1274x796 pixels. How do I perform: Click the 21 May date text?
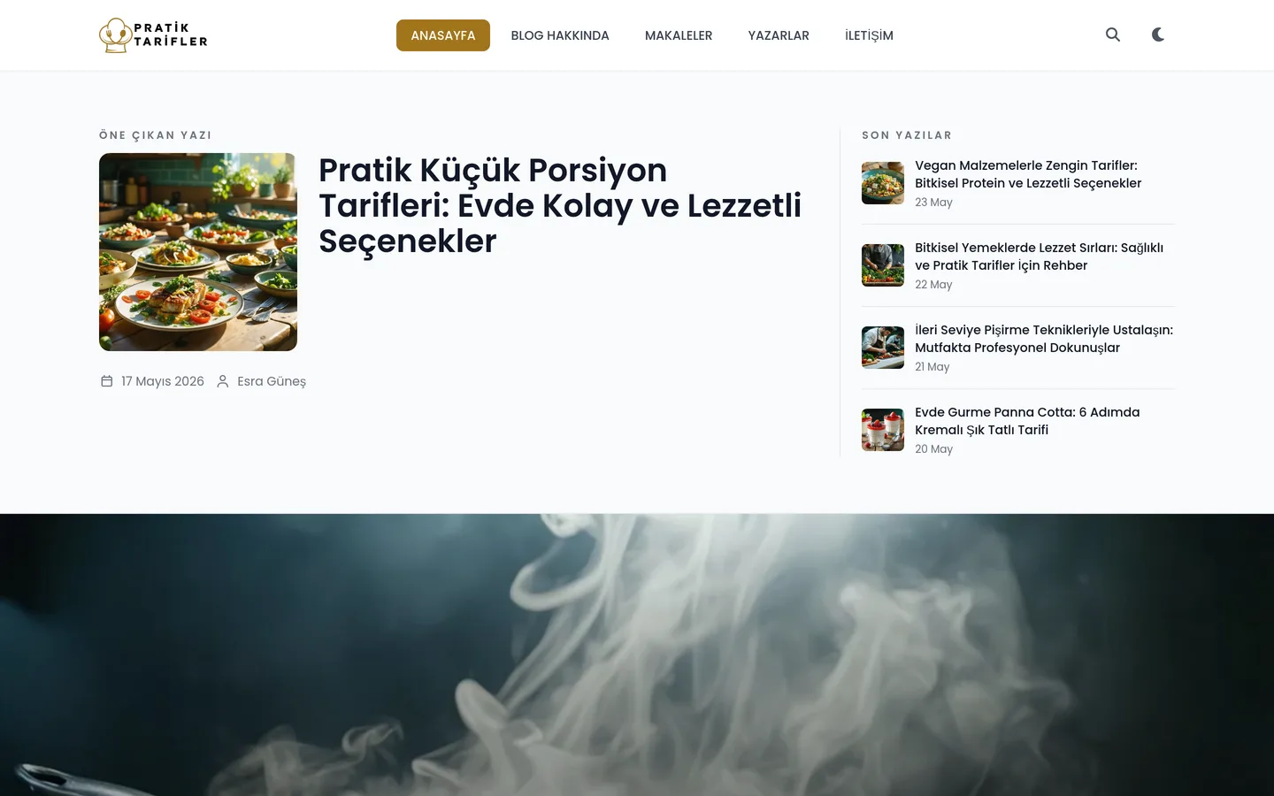pyautogui.click(x=932, y=367)
